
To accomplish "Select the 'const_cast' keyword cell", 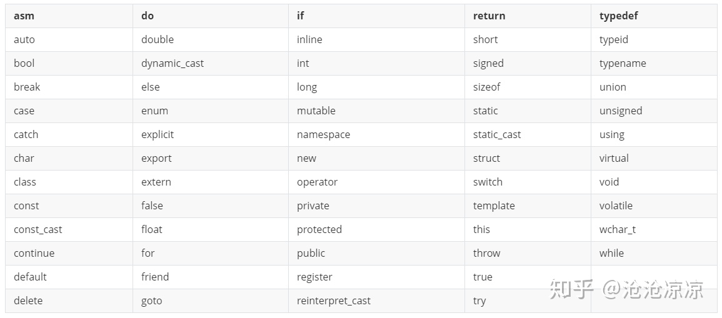I will tap(38, 229).
